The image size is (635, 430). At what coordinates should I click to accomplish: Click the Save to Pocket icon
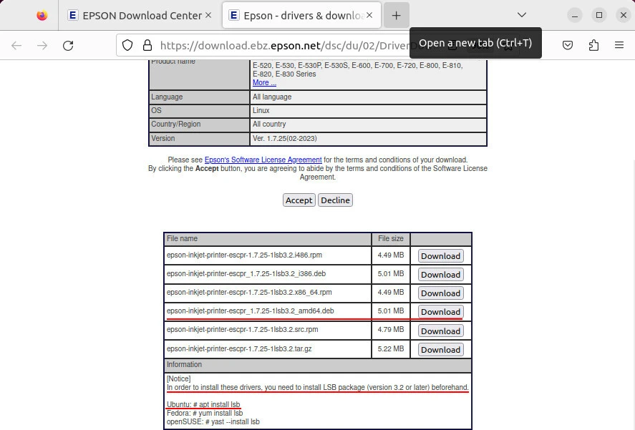[x=567, y=45]
